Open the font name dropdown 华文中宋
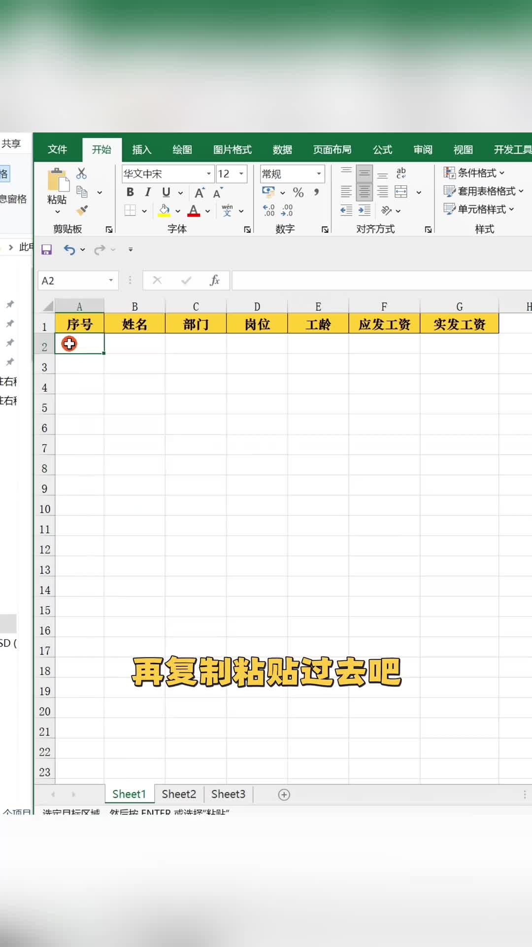 pos(208,174)
